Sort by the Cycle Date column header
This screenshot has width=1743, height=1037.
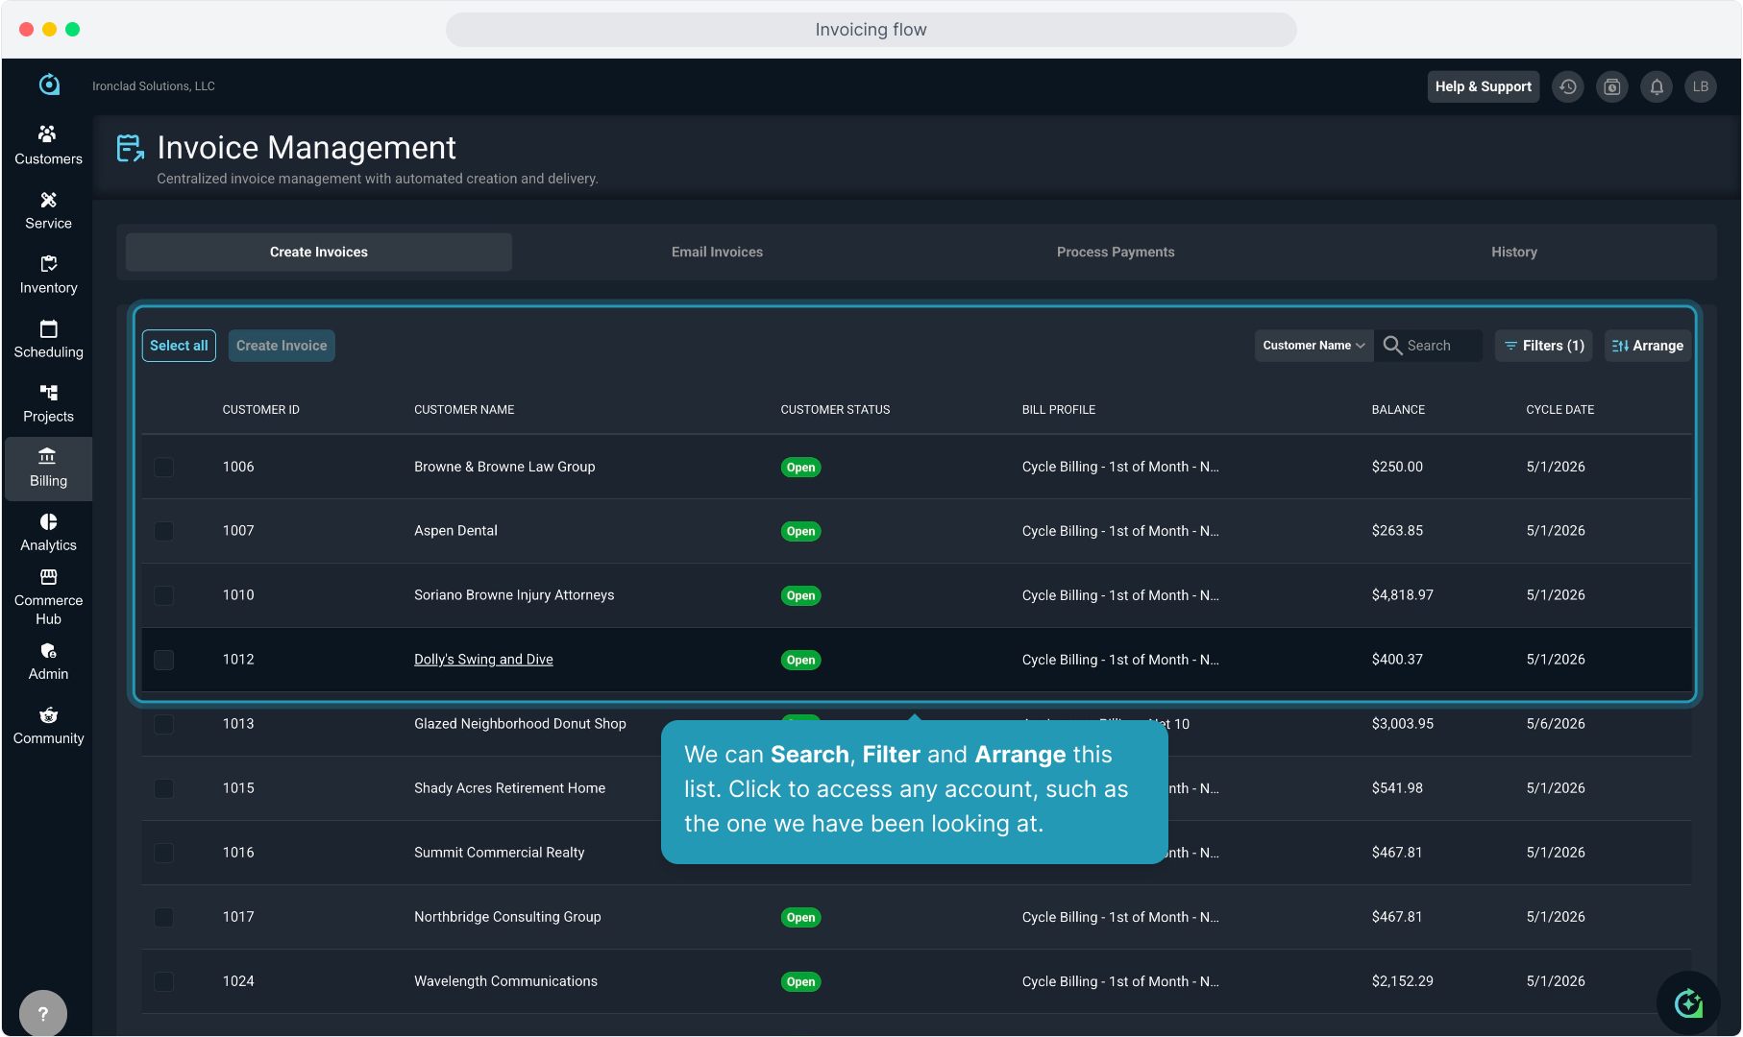tap(1560, 410)
